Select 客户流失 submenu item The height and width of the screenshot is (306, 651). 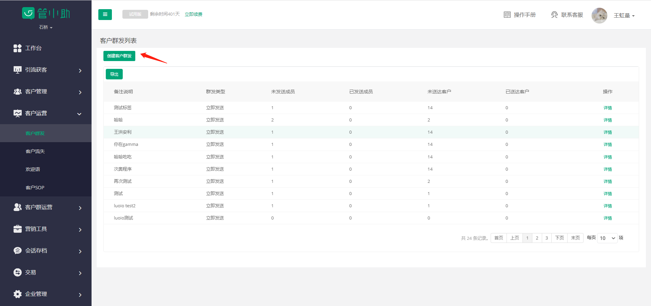35,151
